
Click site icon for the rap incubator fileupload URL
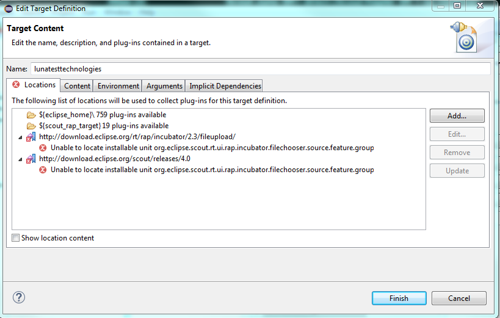31,137
